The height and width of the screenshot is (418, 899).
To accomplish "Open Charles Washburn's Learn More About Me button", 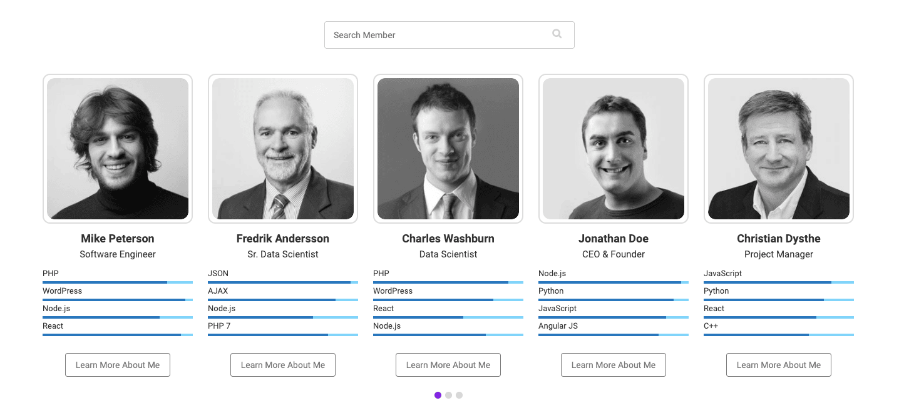I will 448,365.
